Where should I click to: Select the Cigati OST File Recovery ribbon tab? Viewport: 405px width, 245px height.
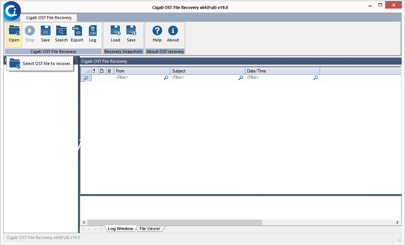tap(49, 18)
